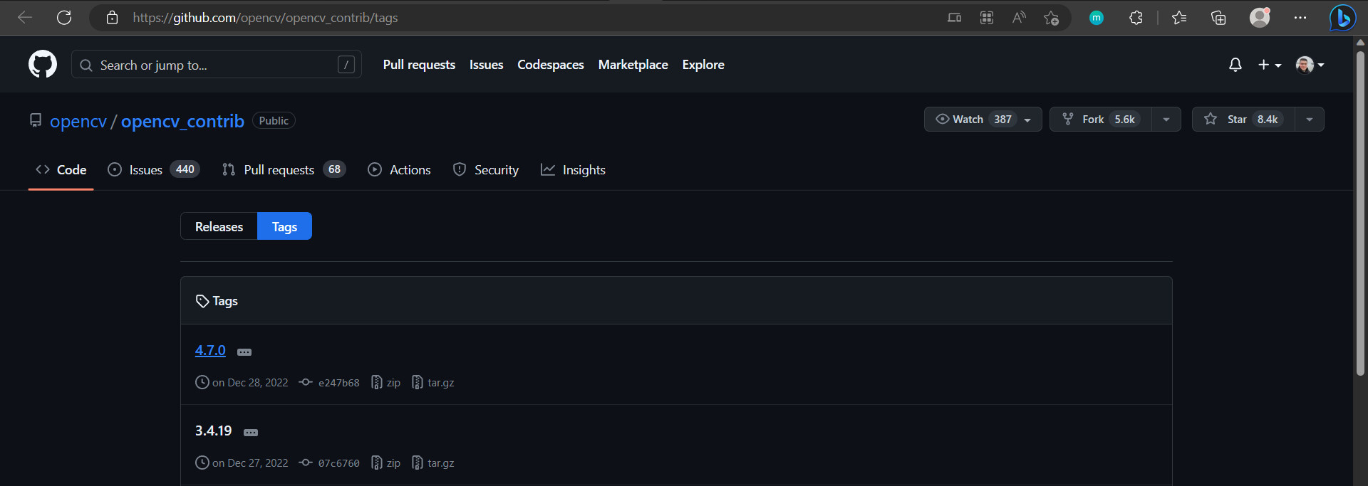Show commit message for tag 3.4.19
The image size is (1368, 486).
tap(251, 433)
